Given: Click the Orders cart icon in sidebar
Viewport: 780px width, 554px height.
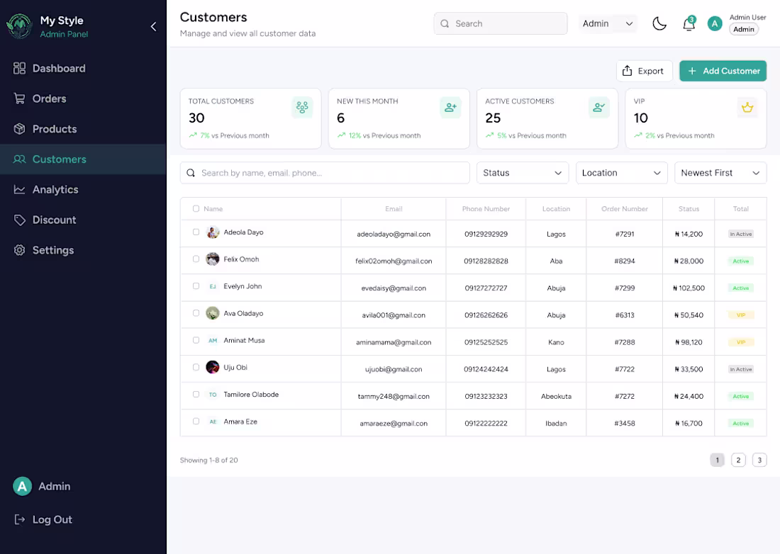Looking at the screenshot, I should point(19,98).
